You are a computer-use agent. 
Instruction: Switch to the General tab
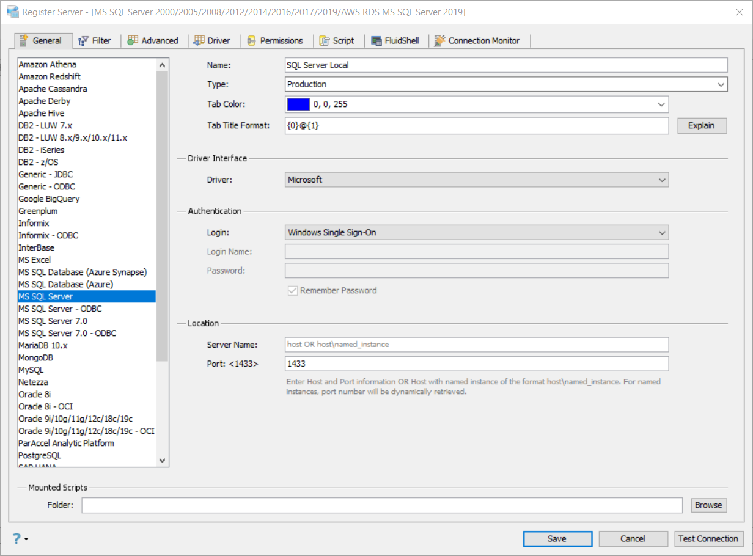coord(41,41)
